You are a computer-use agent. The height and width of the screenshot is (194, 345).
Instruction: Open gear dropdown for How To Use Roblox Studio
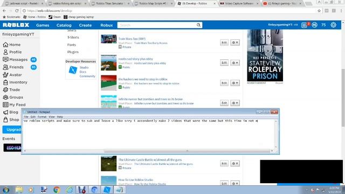(x=235, y=183)
